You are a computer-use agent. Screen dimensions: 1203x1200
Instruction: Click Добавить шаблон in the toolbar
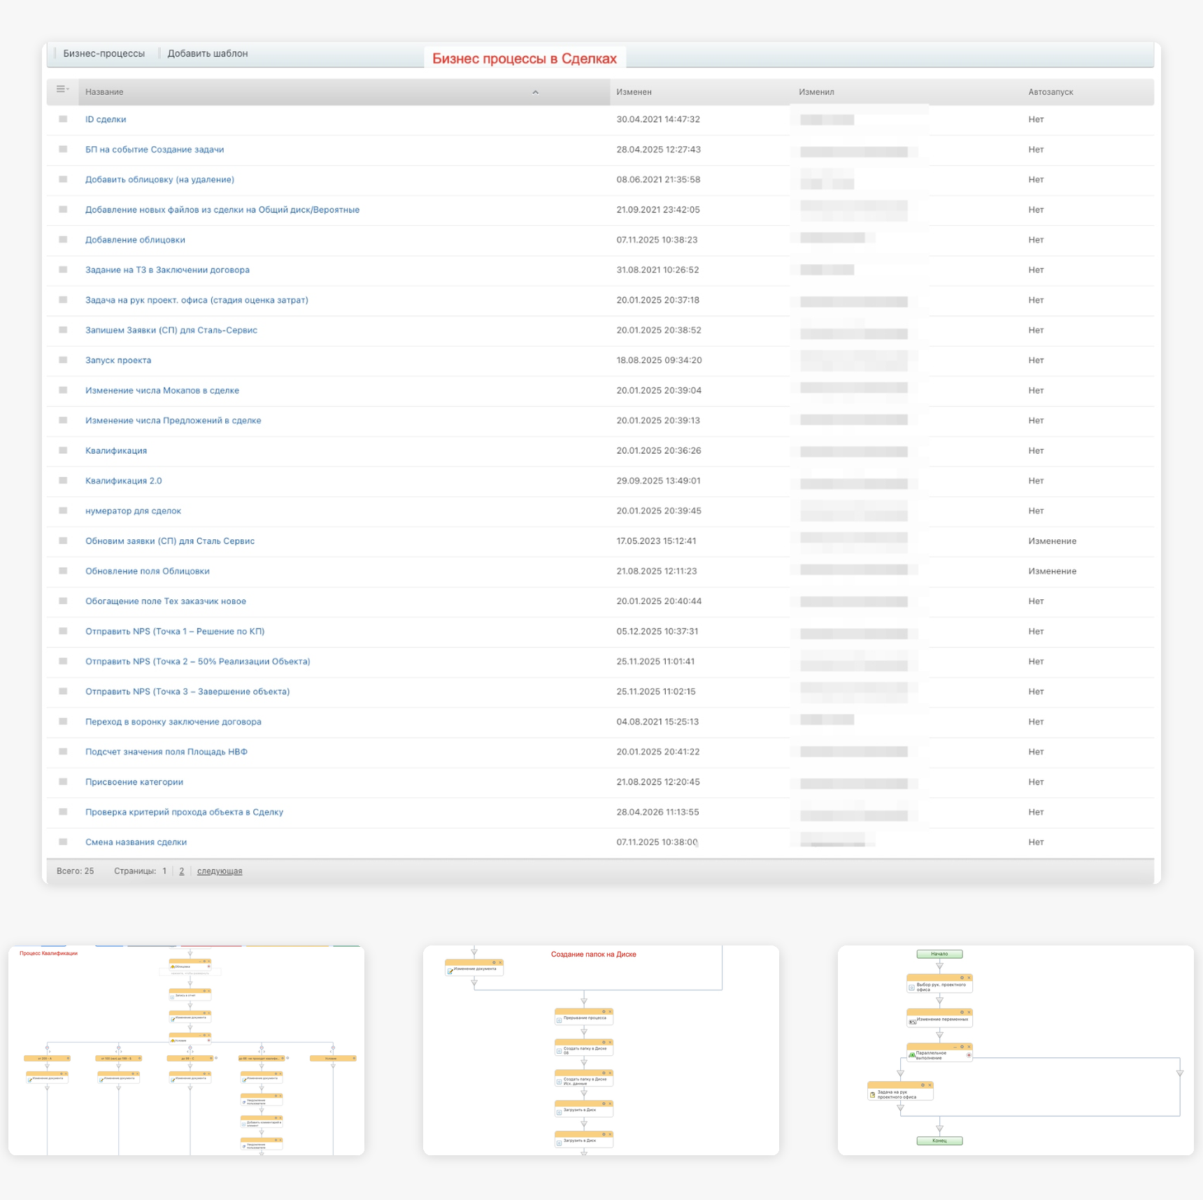208,54
